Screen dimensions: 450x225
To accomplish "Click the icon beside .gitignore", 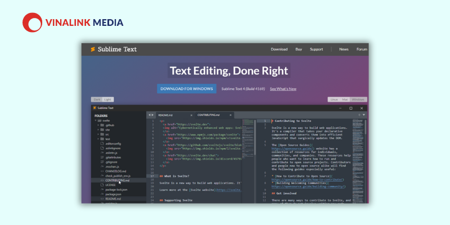I will pos(102,162).
